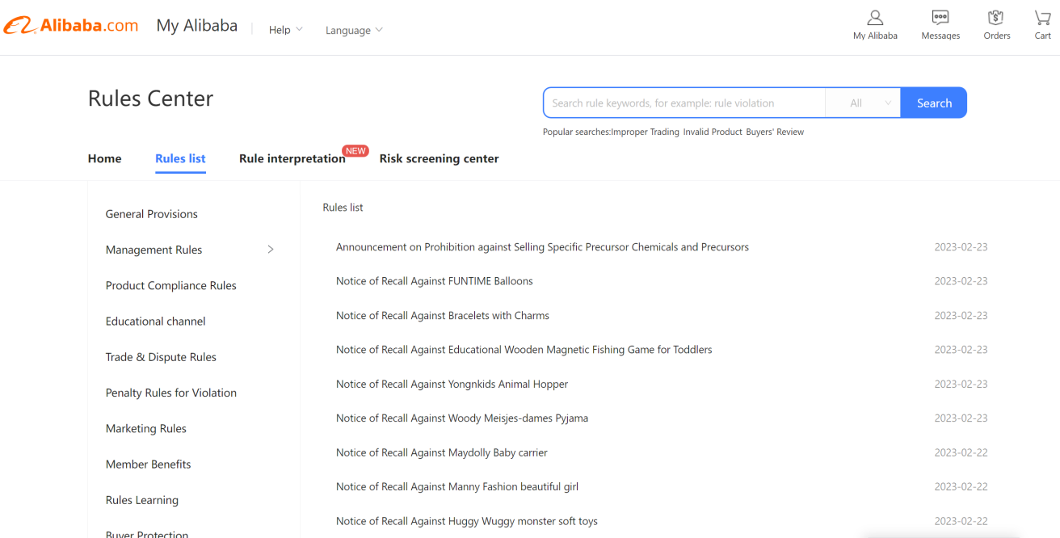The height and width of the screenshot is (538, 1060).
Task: Expand the Help dropdown
Action: click(285, 30)
